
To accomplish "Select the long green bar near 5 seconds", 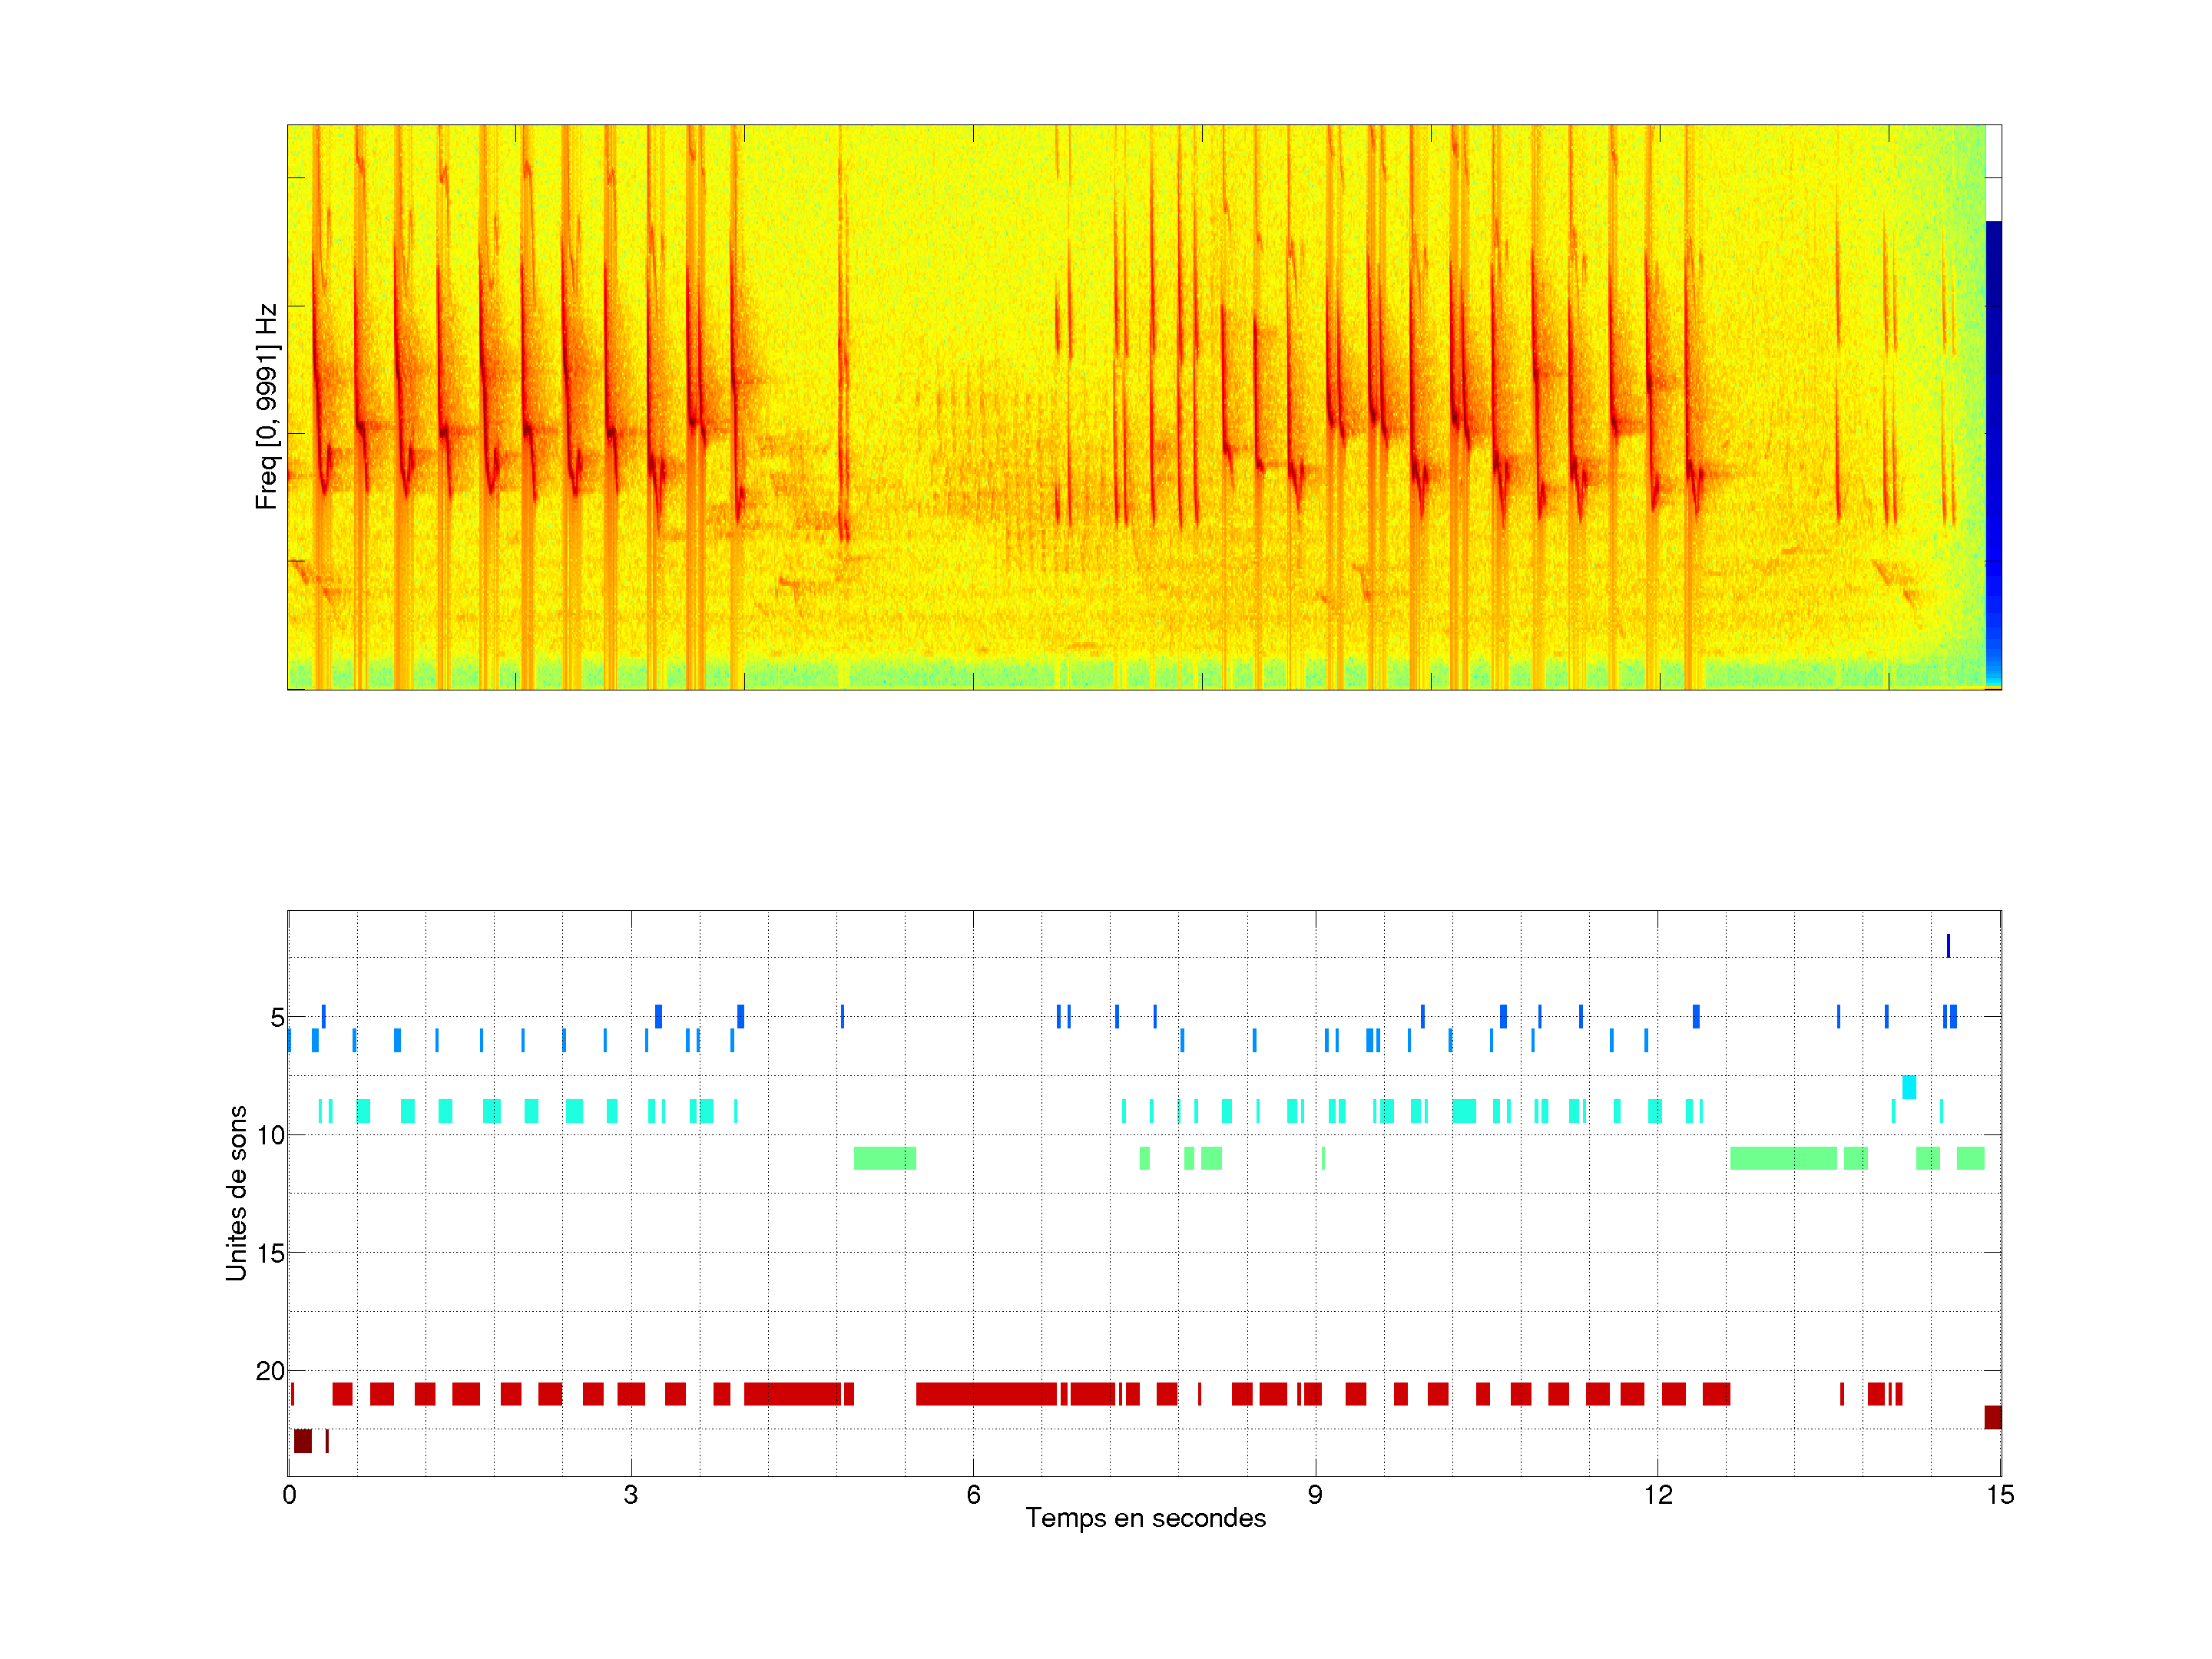I will coord(884,1158).
